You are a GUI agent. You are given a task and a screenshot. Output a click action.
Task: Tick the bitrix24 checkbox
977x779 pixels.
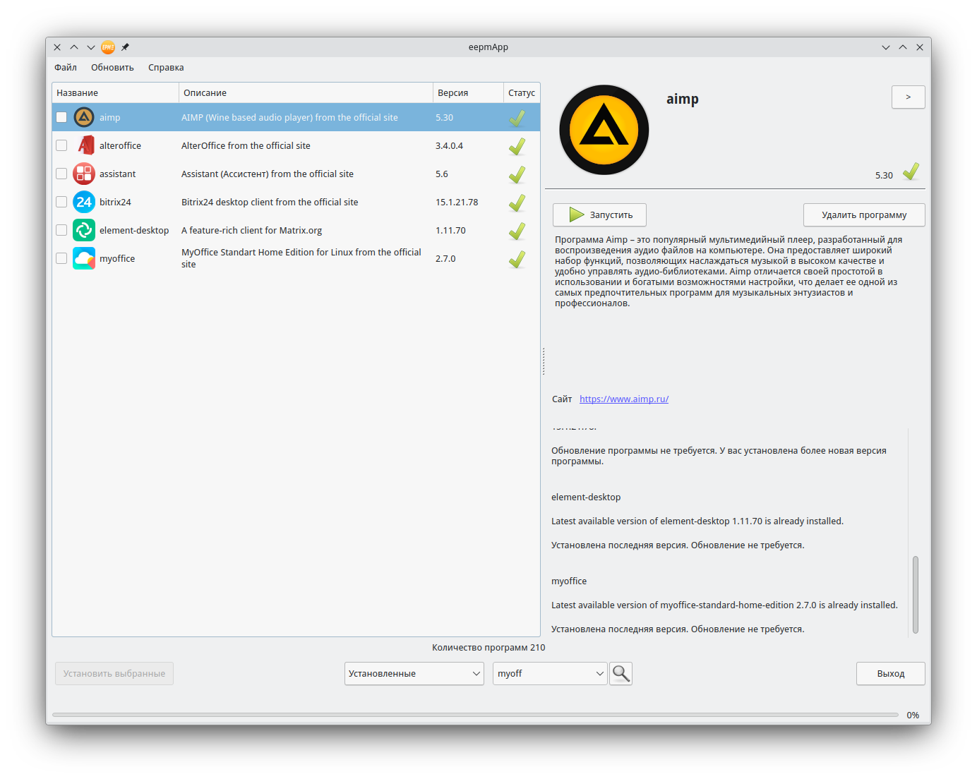pos(61,202)
